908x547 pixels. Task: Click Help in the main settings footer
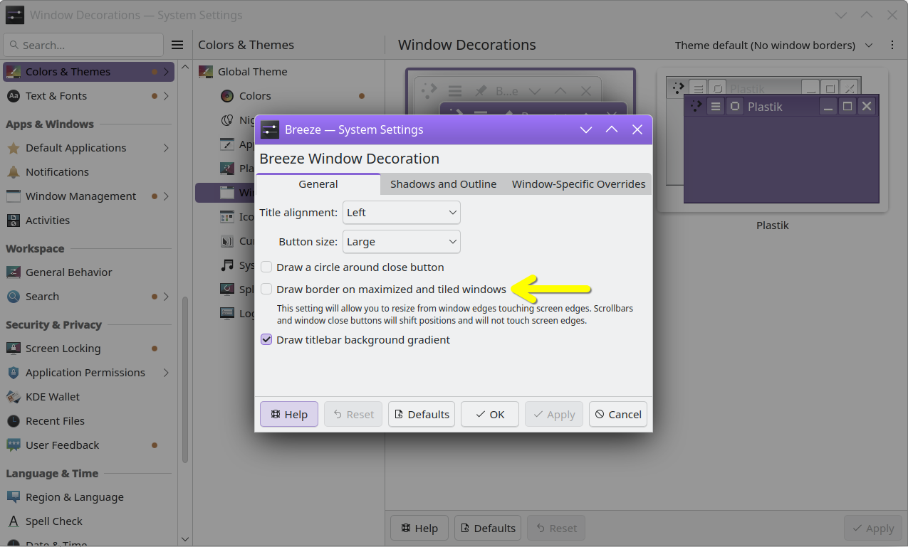(x=419, y=529)
